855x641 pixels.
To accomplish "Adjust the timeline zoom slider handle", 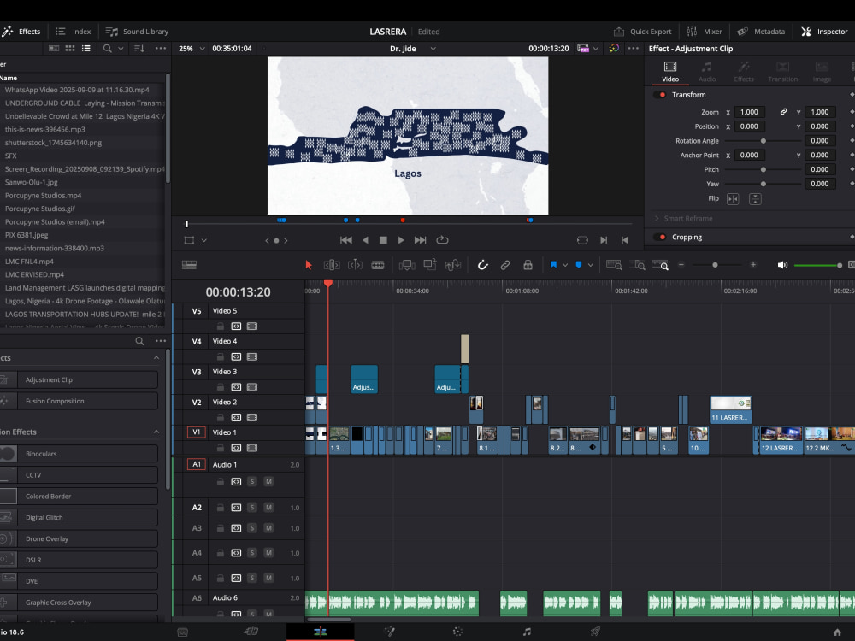I will click(715, 265).
